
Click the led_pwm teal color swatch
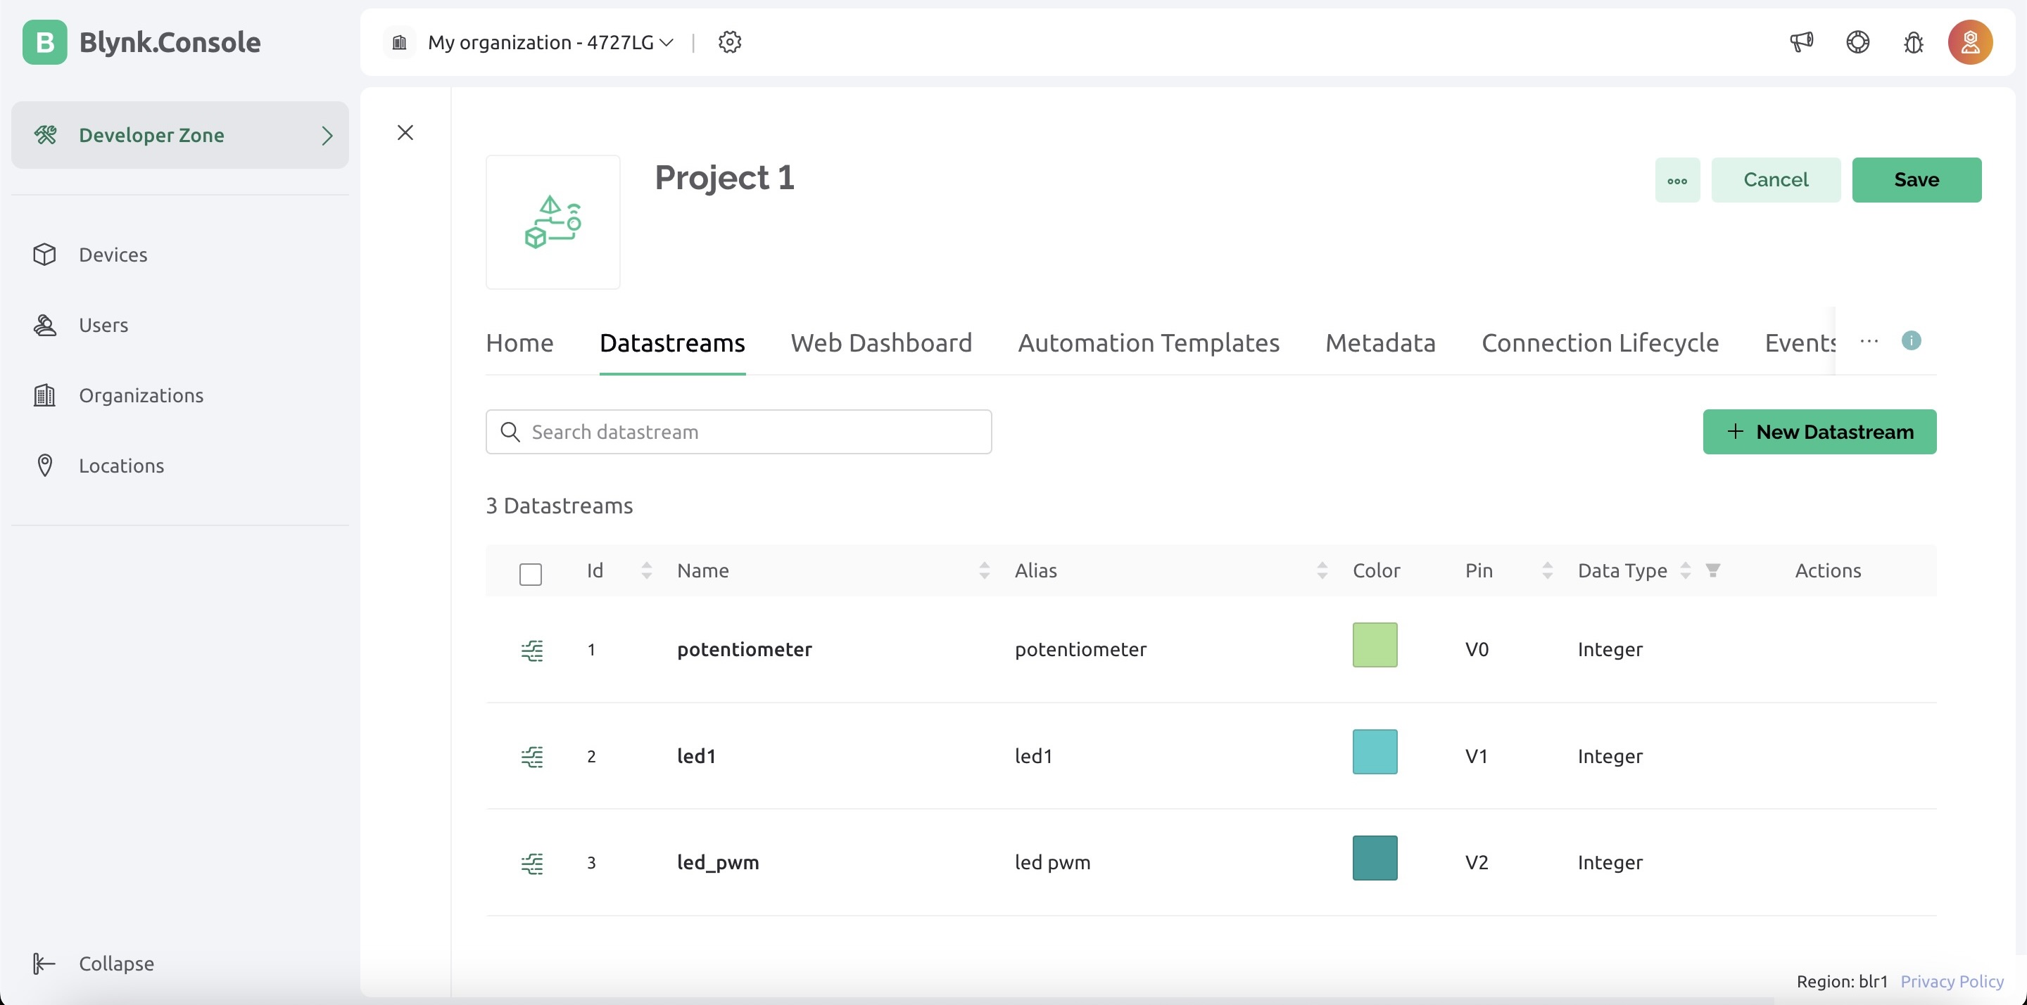coord(1375,857)
